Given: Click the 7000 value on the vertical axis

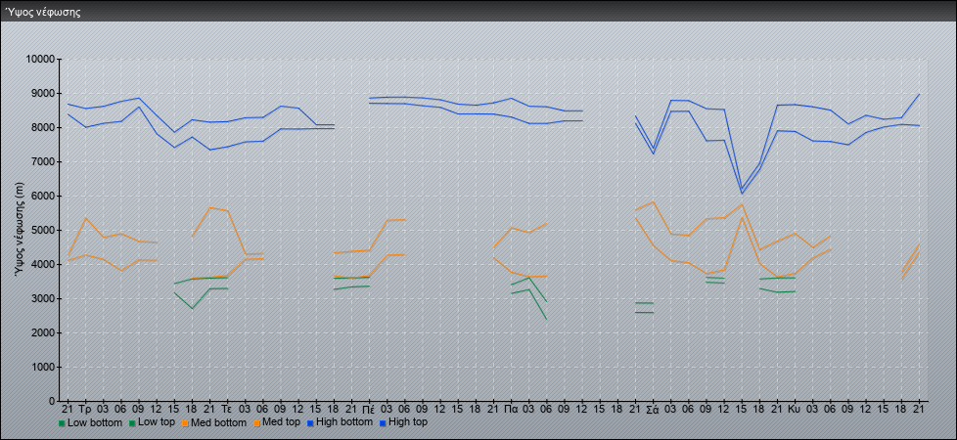Looking at the screenshot, I should (43, 161).
